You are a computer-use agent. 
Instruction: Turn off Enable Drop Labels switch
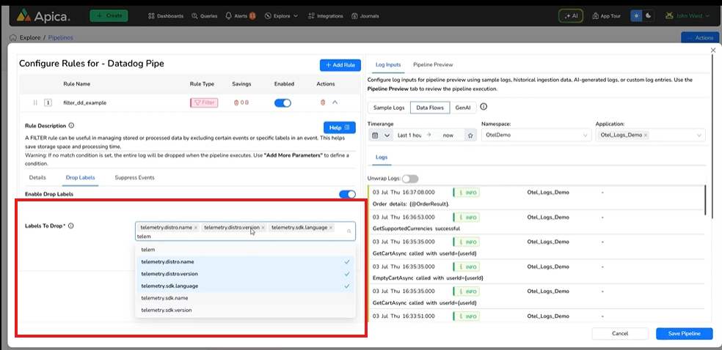coord(347,194)
